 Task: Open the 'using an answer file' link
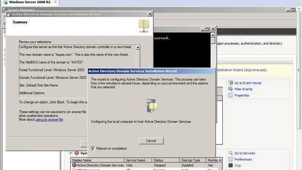click(49, 119)
